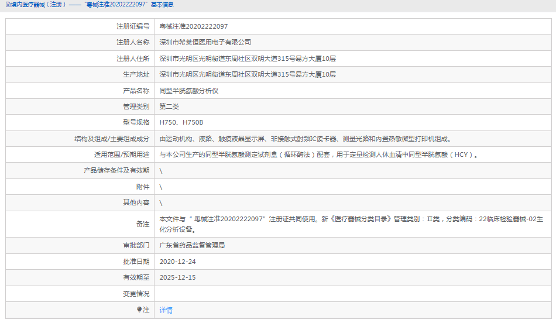Screen dimensions: 556x323
Task: Click the backslash value in 其他内容 row
Action: click(161, 203)
